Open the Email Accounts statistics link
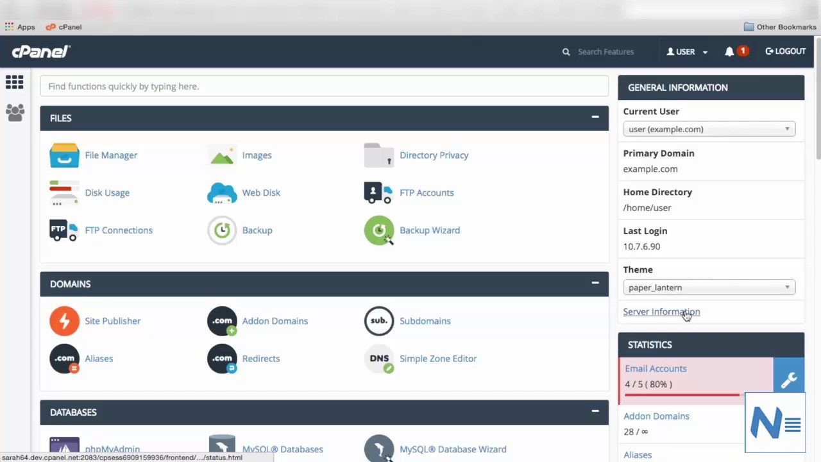This screenshot has width=821, height=462. point(656,368)
